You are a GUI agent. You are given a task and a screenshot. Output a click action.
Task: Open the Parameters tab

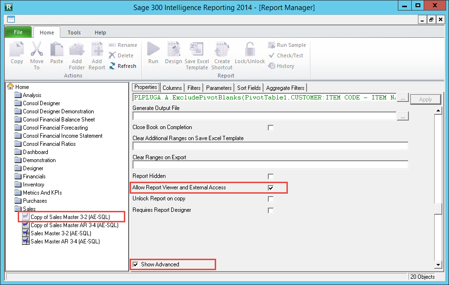click(x=219, y=88)
